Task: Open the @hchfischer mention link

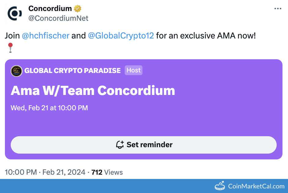Action: coord(46,35)
